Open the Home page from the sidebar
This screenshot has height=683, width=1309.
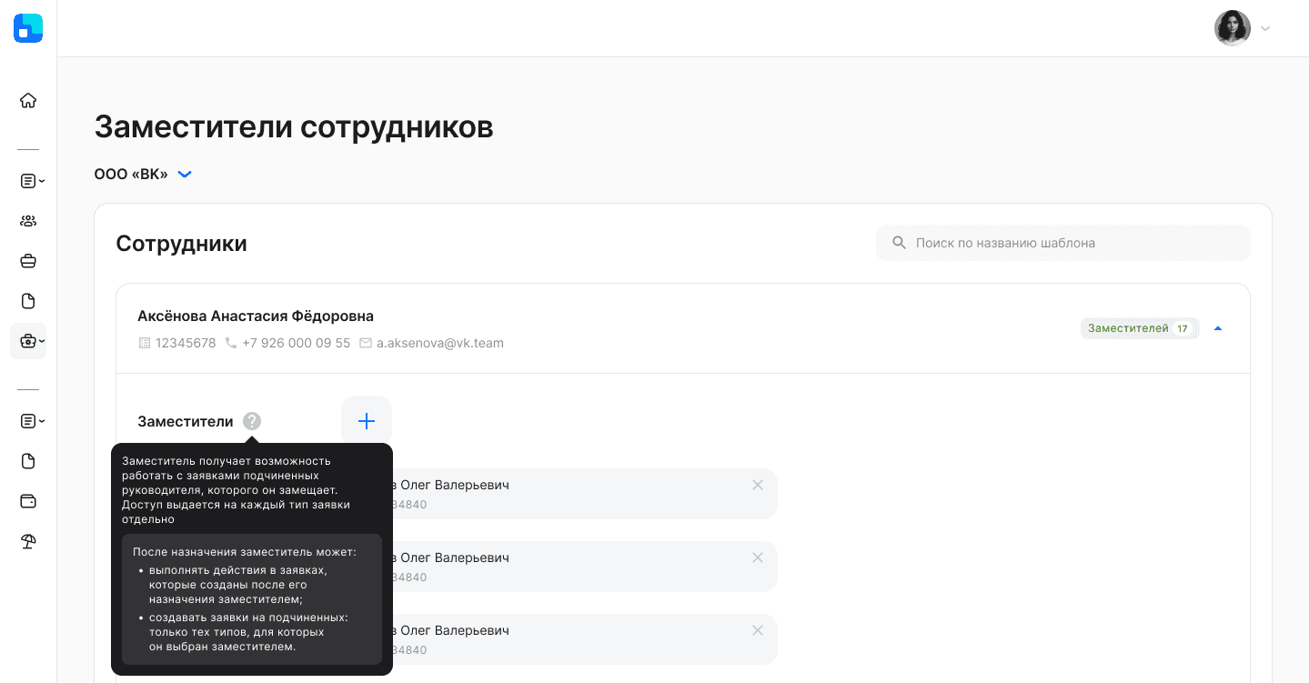pos(28,101)
